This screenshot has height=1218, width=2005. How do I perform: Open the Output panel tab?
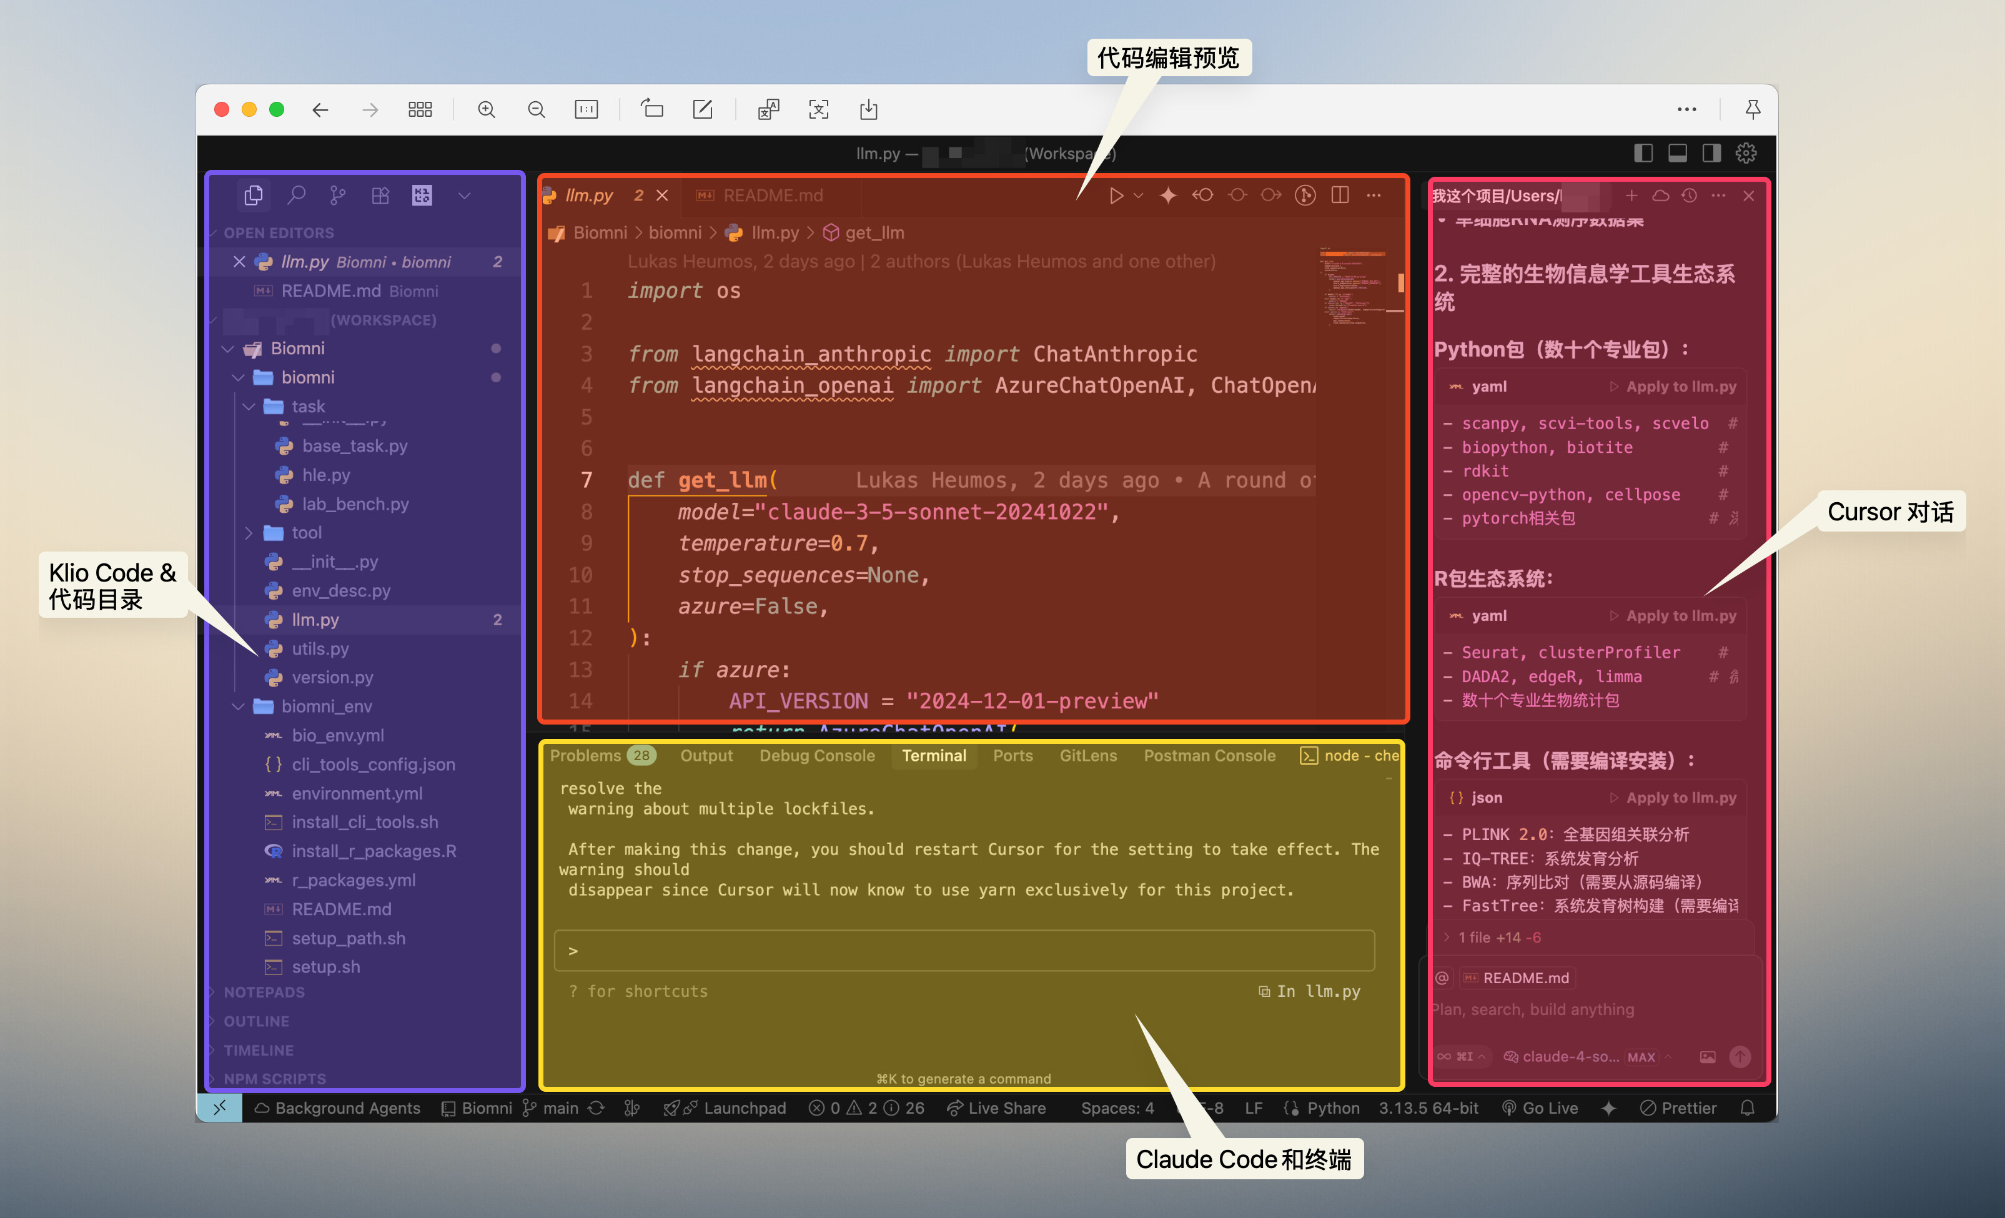(x=706, y=755)
